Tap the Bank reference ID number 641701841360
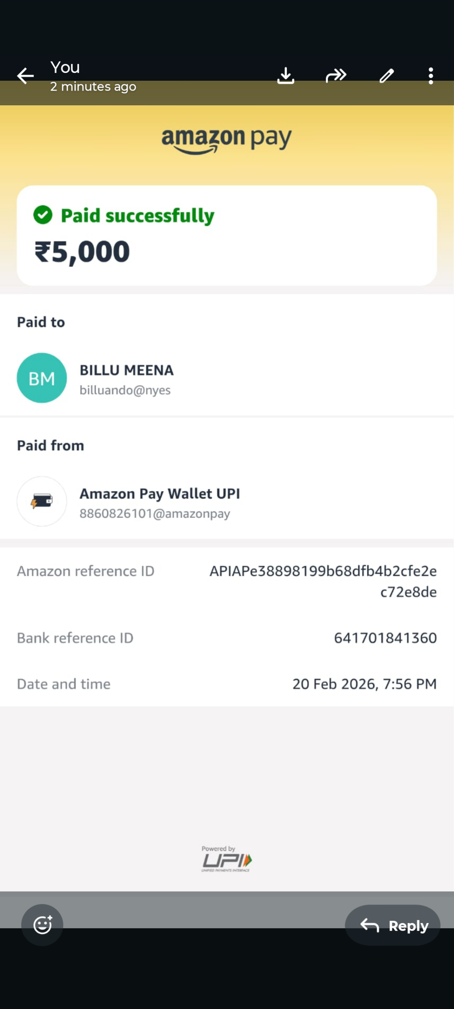This screenshot has width=454, height=1009. click(x=385, y=638)
